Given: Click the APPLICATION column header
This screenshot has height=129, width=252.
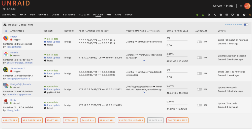Looking at the screenshot, I should (17, 31).
